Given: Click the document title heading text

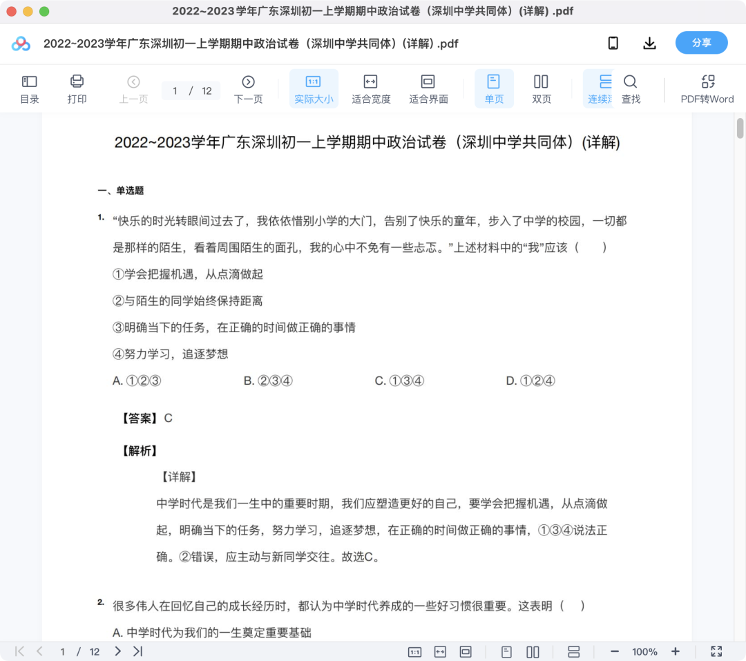Looking at the screenshot, I should [x=367, y=142].
